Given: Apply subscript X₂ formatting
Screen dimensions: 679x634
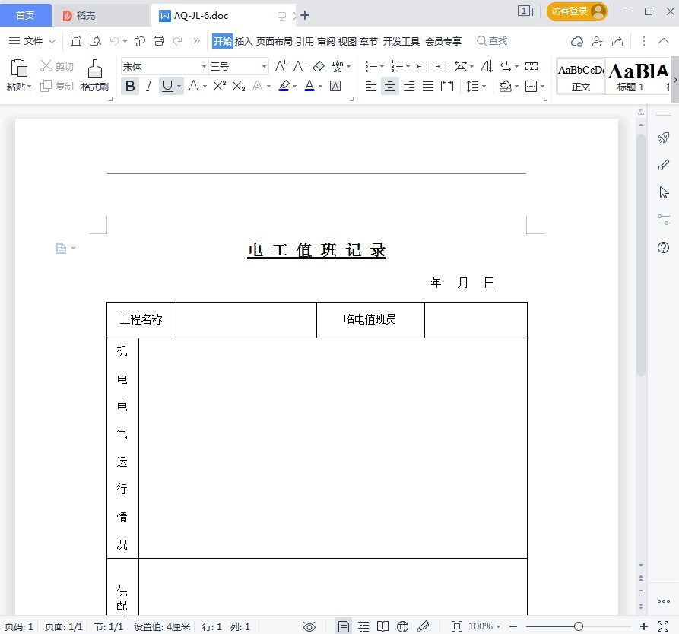Looking at the screenshot, I should click(x=239, y=86).
